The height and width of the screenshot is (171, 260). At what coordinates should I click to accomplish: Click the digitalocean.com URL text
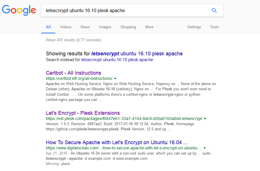(x=124, y=148)
